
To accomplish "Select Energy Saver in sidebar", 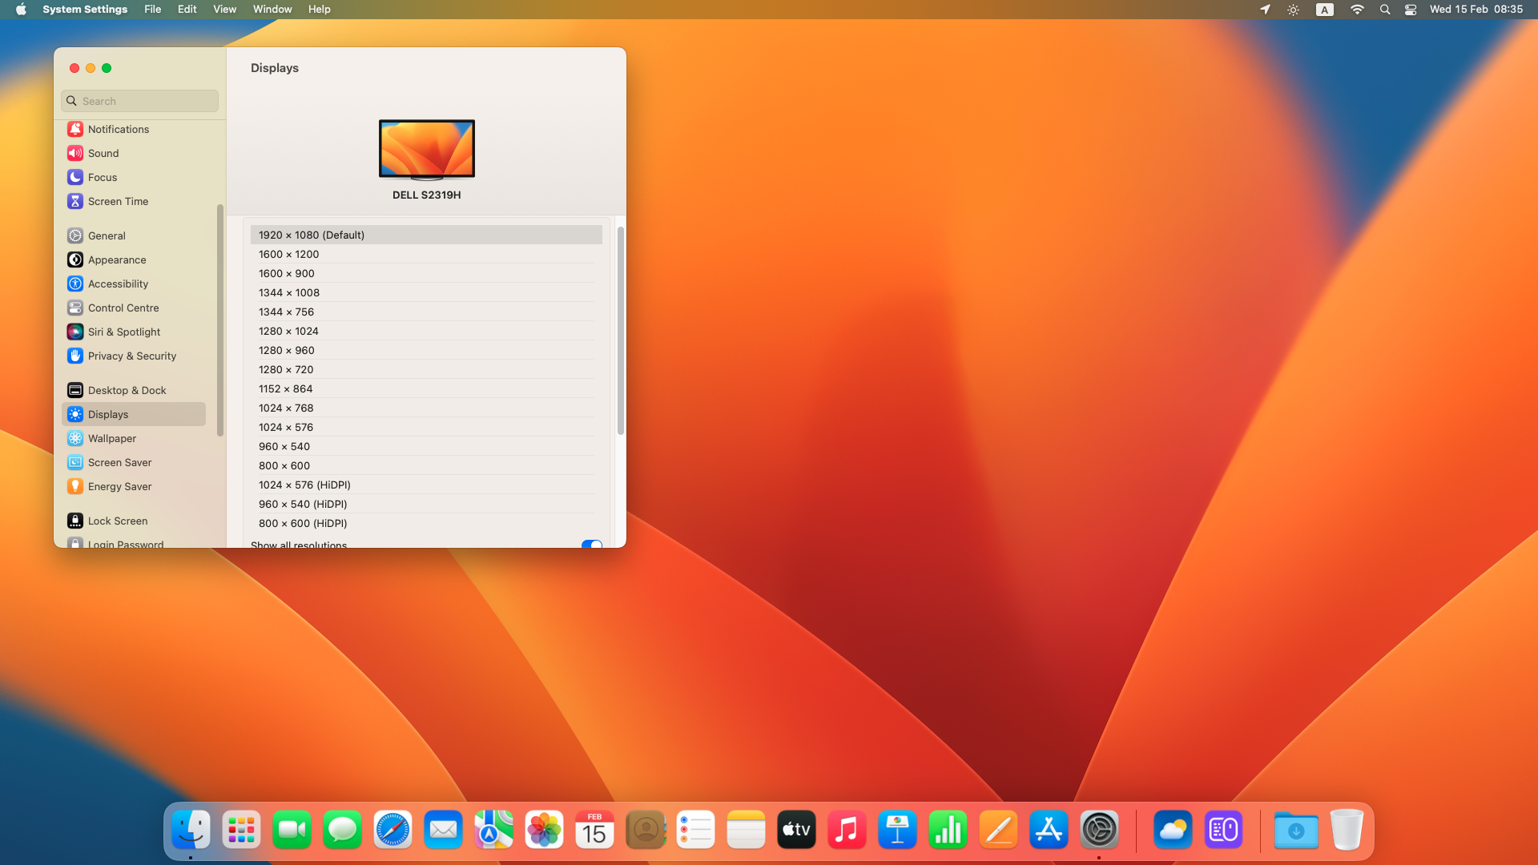I will [x=119, y=486].
